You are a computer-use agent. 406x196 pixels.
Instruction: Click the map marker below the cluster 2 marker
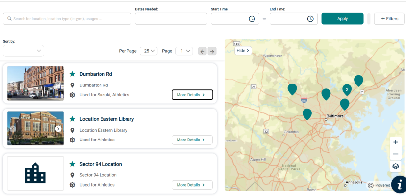coord(345,104)
